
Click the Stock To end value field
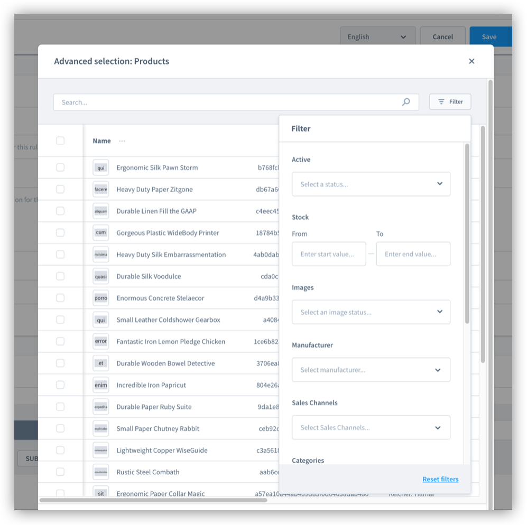click(x=413, y=254)
